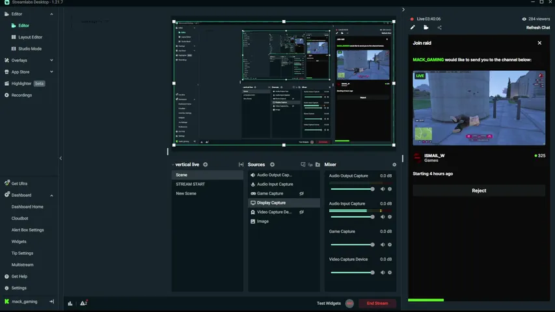Image resolution: width=555 pixels, height=312 pixels.
Task: Click ISMAIL_W live stream thumbnail
Action: pyautogui.click(x=479, y=108)
